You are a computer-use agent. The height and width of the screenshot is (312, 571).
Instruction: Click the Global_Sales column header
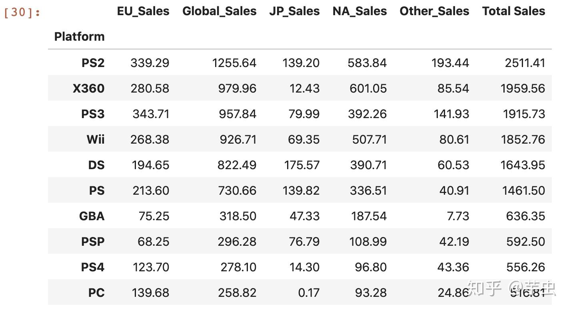[220, 11]
